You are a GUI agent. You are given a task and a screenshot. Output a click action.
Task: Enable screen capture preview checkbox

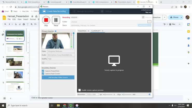pyautogui.click(x=80, y=90)
